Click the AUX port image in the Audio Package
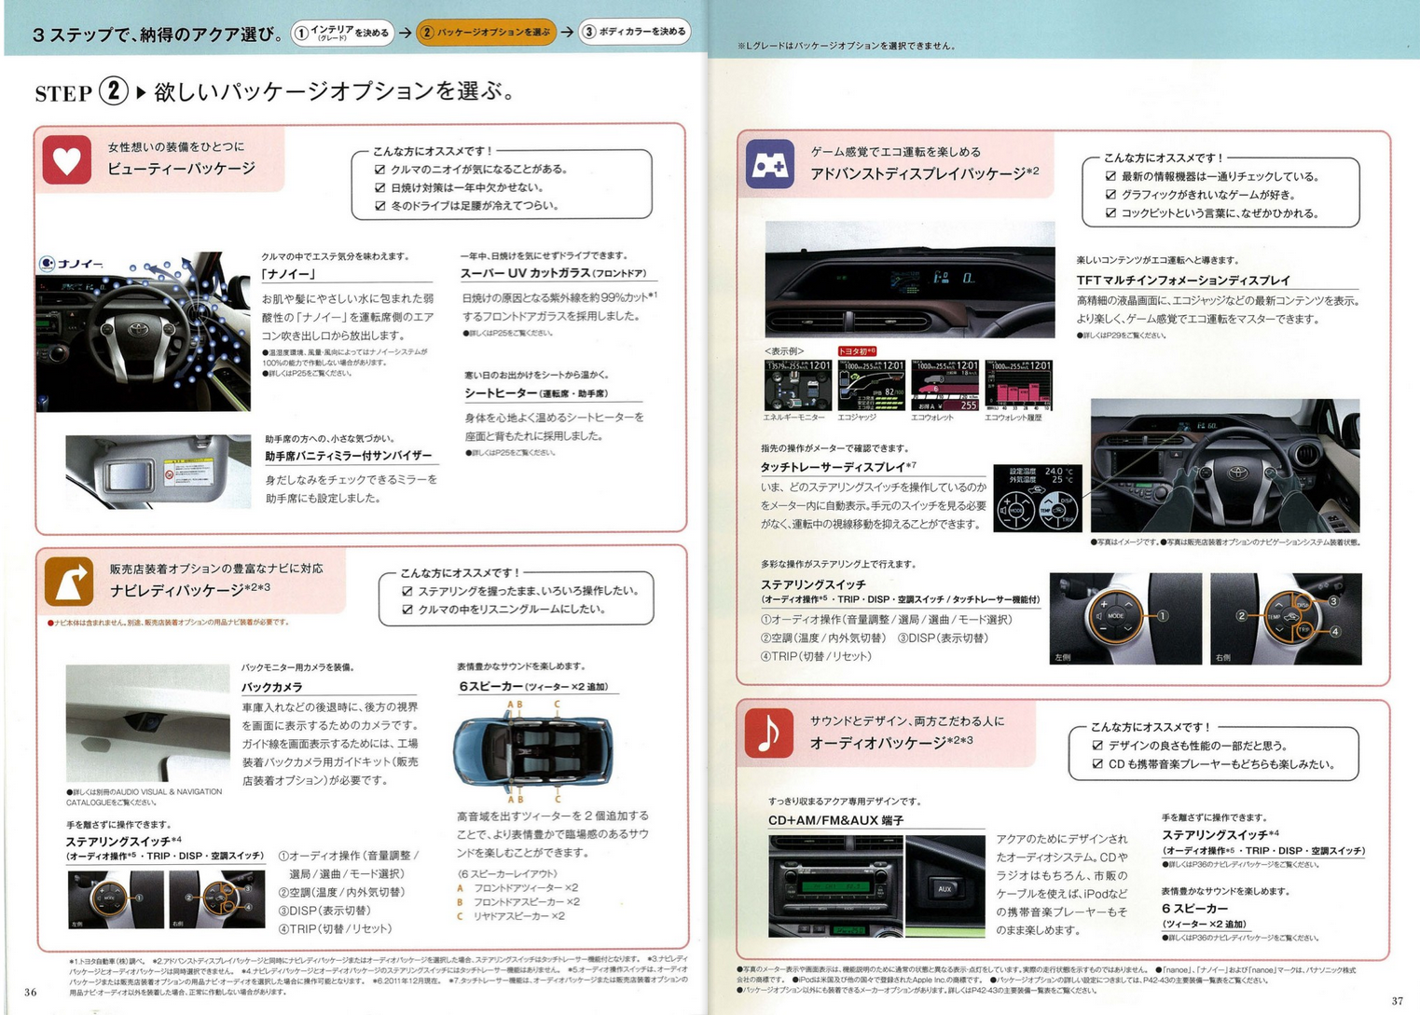 tap(944, 886)
